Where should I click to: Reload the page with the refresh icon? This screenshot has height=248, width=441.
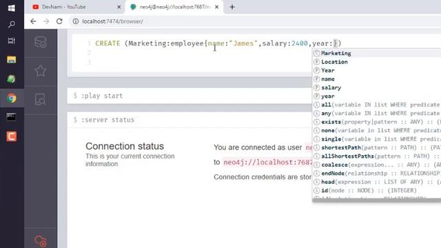tap(59, 21)
